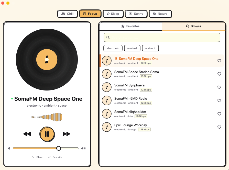Viewport: 229px width, 170px height.
Task: Filter by the electronic tag
Action: pos(113,48)
